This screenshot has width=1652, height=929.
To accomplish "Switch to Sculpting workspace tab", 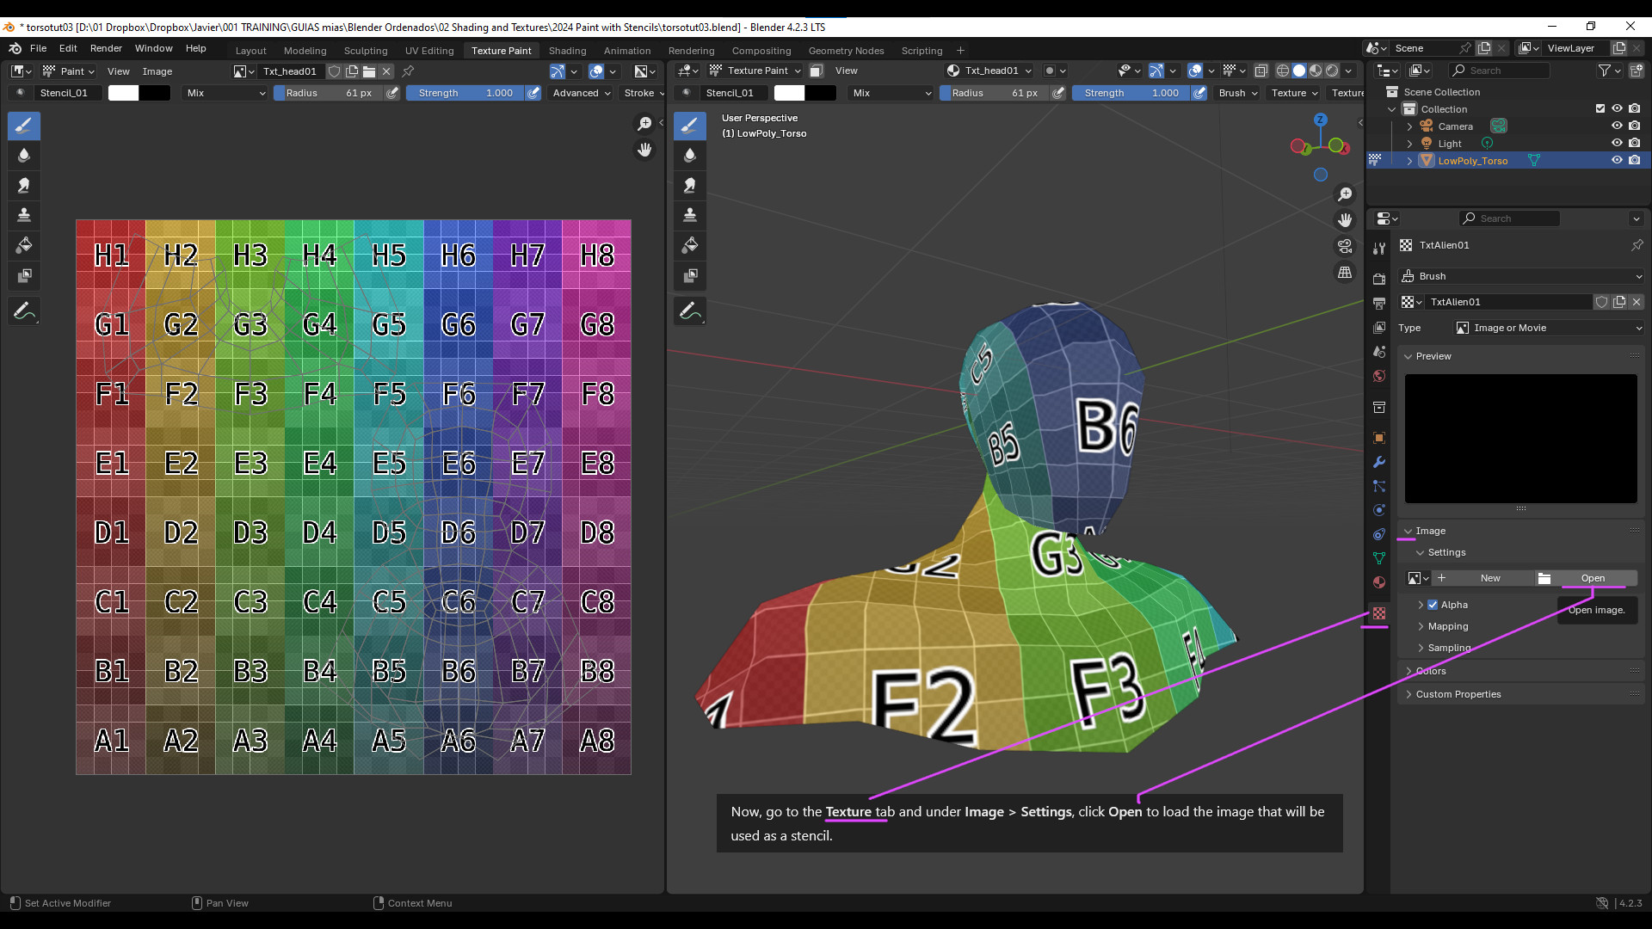I will point(366,51).
